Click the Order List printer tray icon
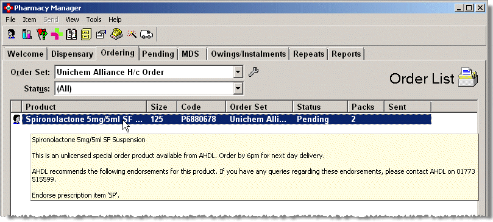 tap(468, 77)
